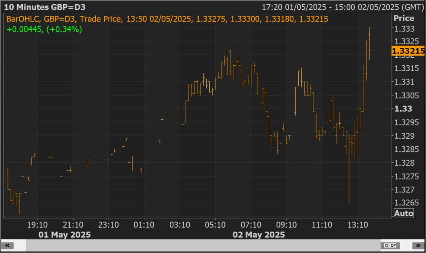Click the 13:10 time axis label
426x253 pixels.
pyautogui.click(x=358, y=225)
